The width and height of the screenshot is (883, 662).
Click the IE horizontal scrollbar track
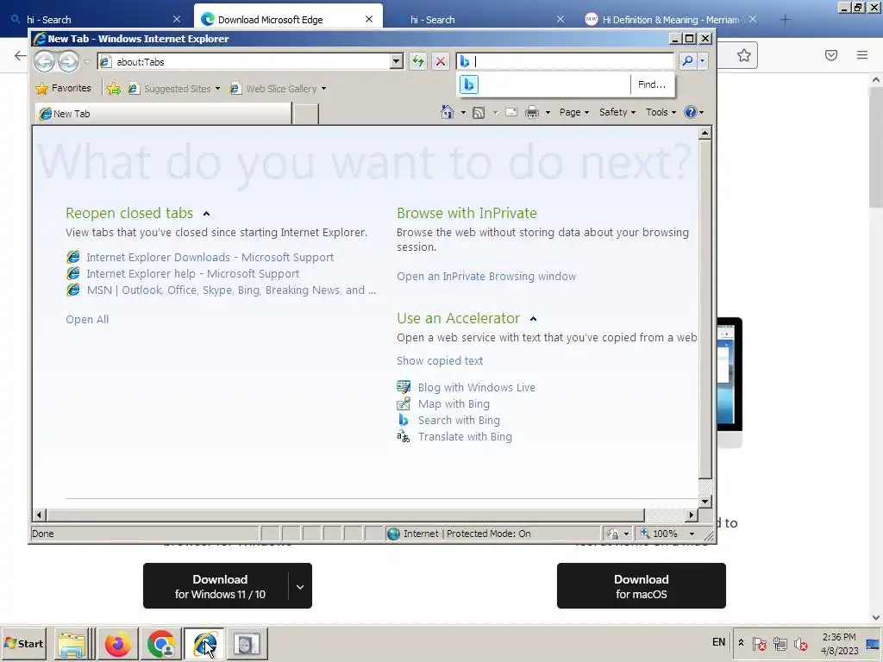665,515
